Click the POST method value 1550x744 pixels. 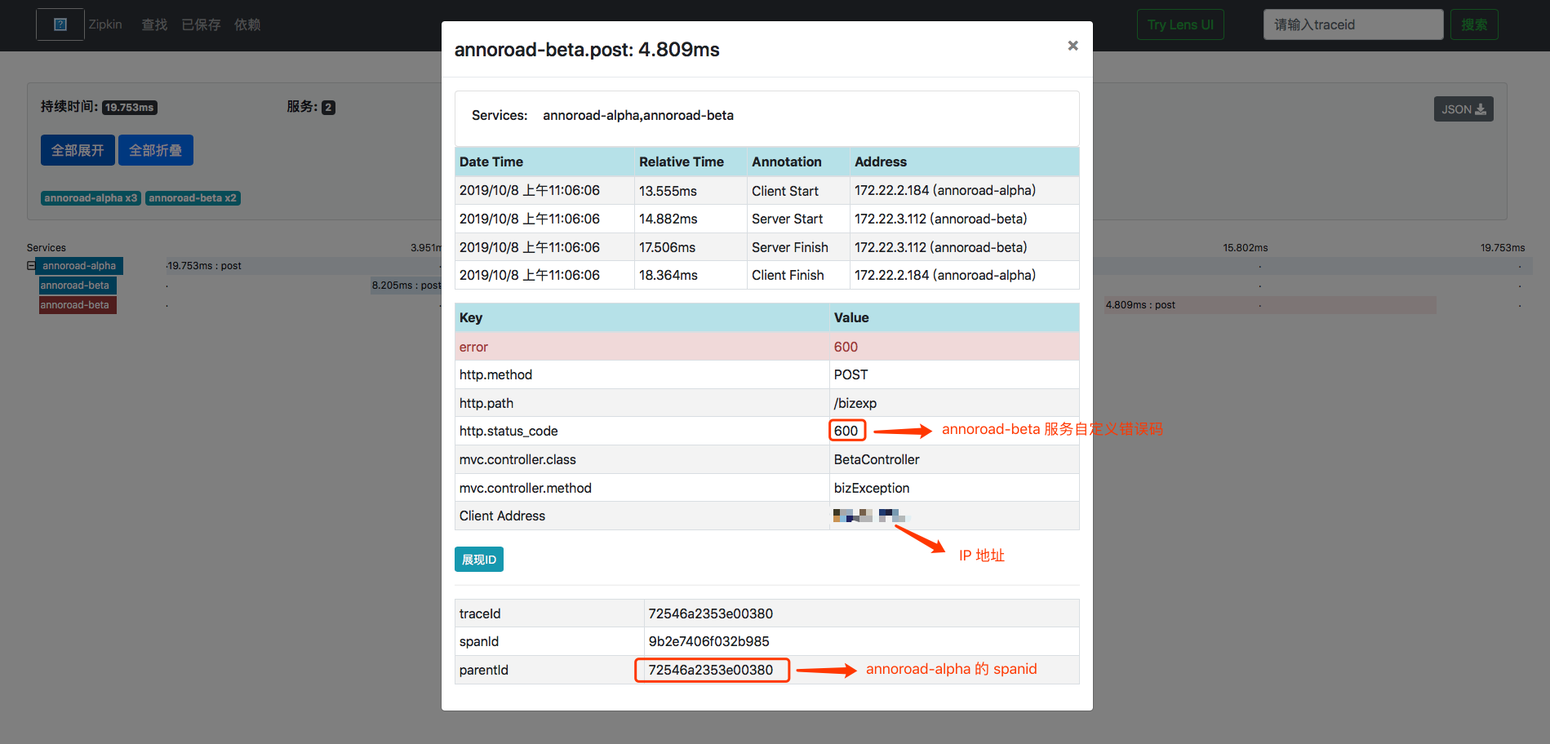[x=851, y=374]
